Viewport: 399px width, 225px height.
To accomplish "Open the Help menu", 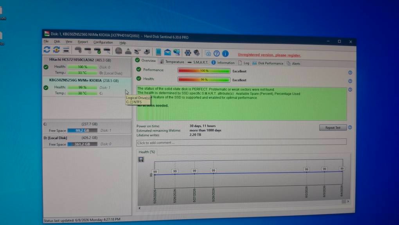I will [x=123, y=43].
